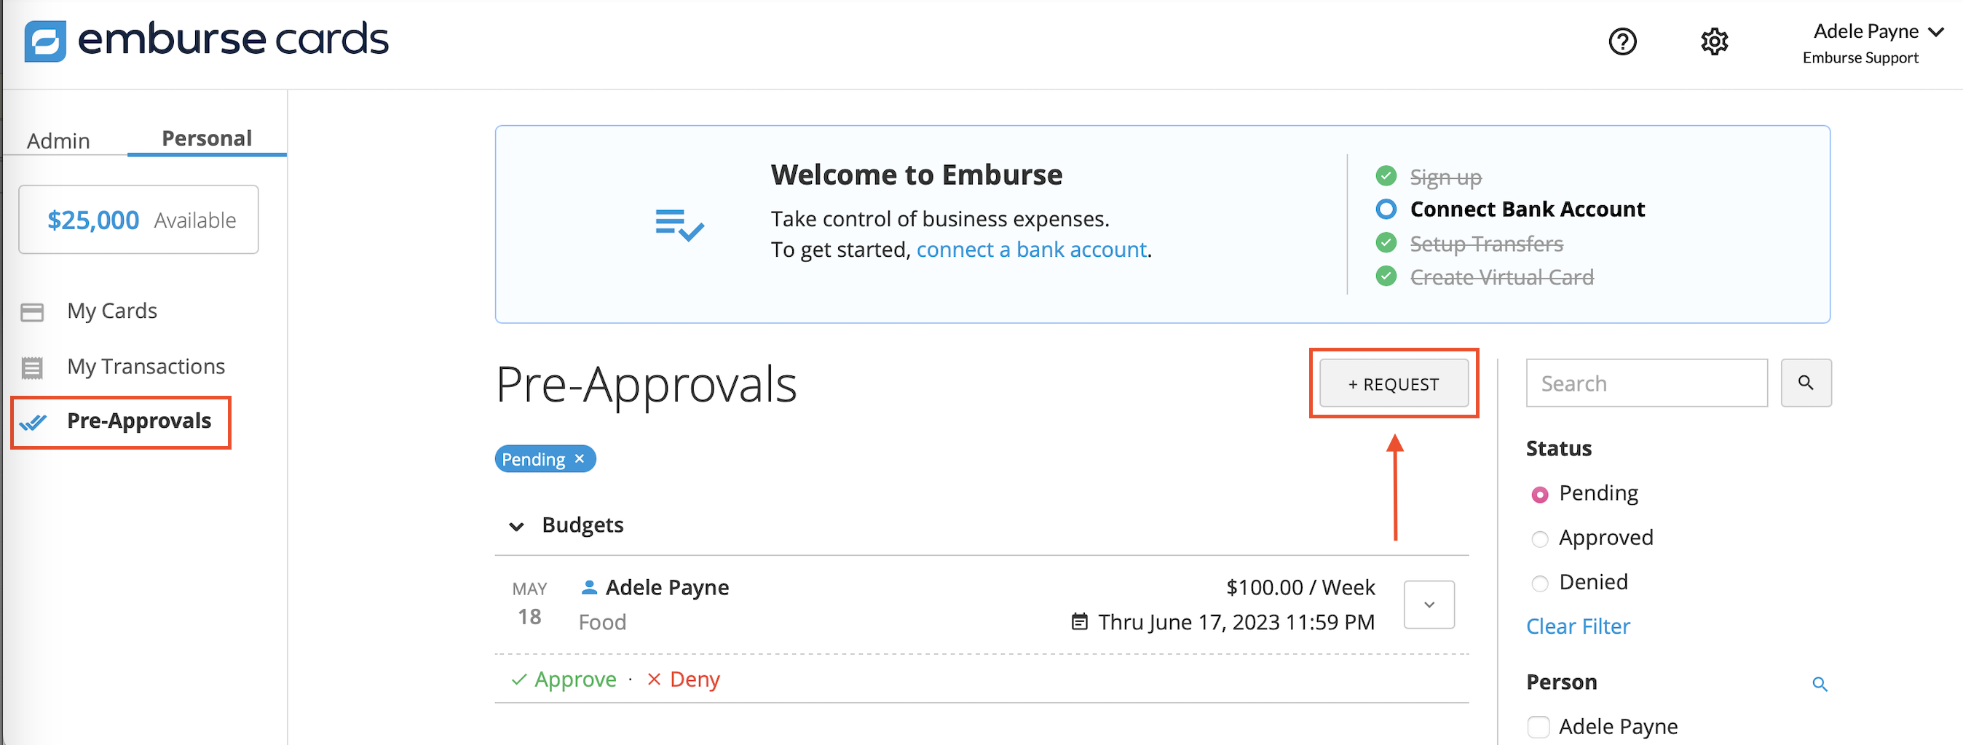This screenshot has height=745, width=1963.
Task: Click the connect a bank account link
Action: pos(1031,249)
